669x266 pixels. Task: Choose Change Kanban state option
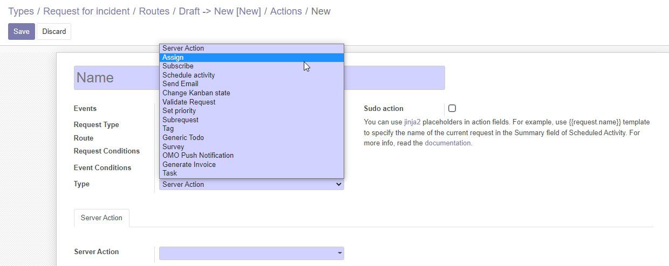251,93
